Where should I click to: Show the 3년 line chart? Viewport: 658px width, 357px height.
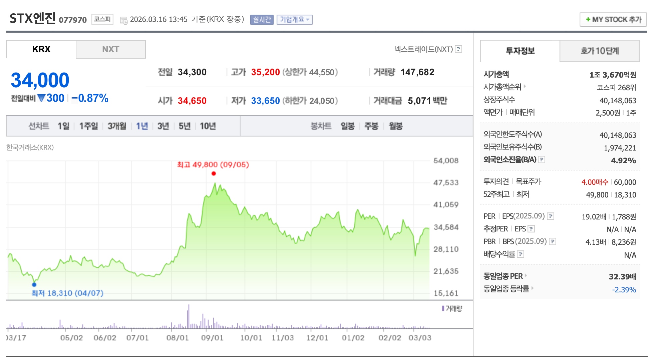pyautogui.click(x=163, y=126)
